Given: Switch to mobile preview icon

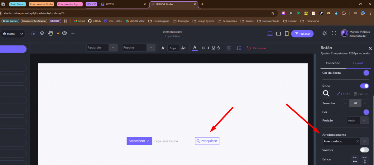Looking at the screenshot, I should [287, 34].
